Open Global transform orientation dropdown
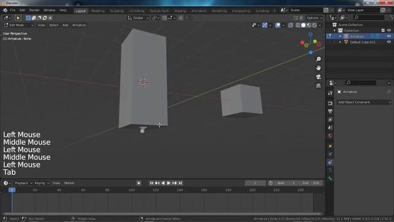The image size is (394, 222). tap(138, 18)
